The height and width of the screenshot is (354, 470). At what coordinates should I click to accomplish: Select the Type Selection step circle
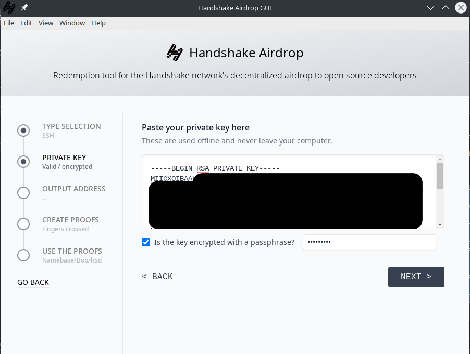pyautogui.click(x=23, y=130)
